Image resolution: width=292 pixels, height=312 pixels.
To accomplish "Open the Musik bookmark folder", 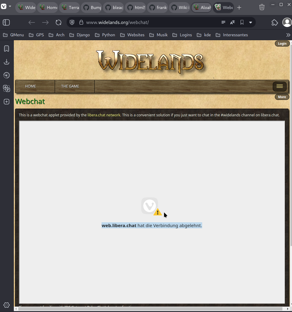I will (x=158, y=35).
